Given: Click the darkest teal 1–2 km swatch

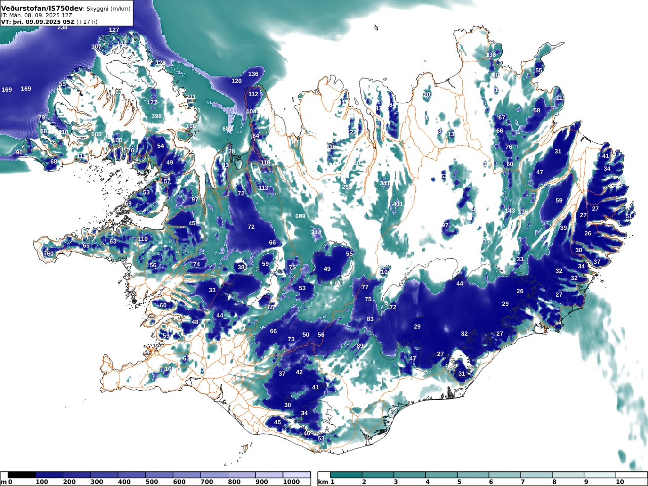Looking at the screenshot, I should click(346, 475).
